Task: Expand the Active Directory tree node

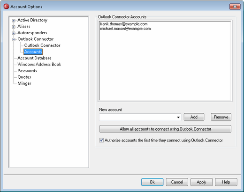Action: tap(14, 21)
